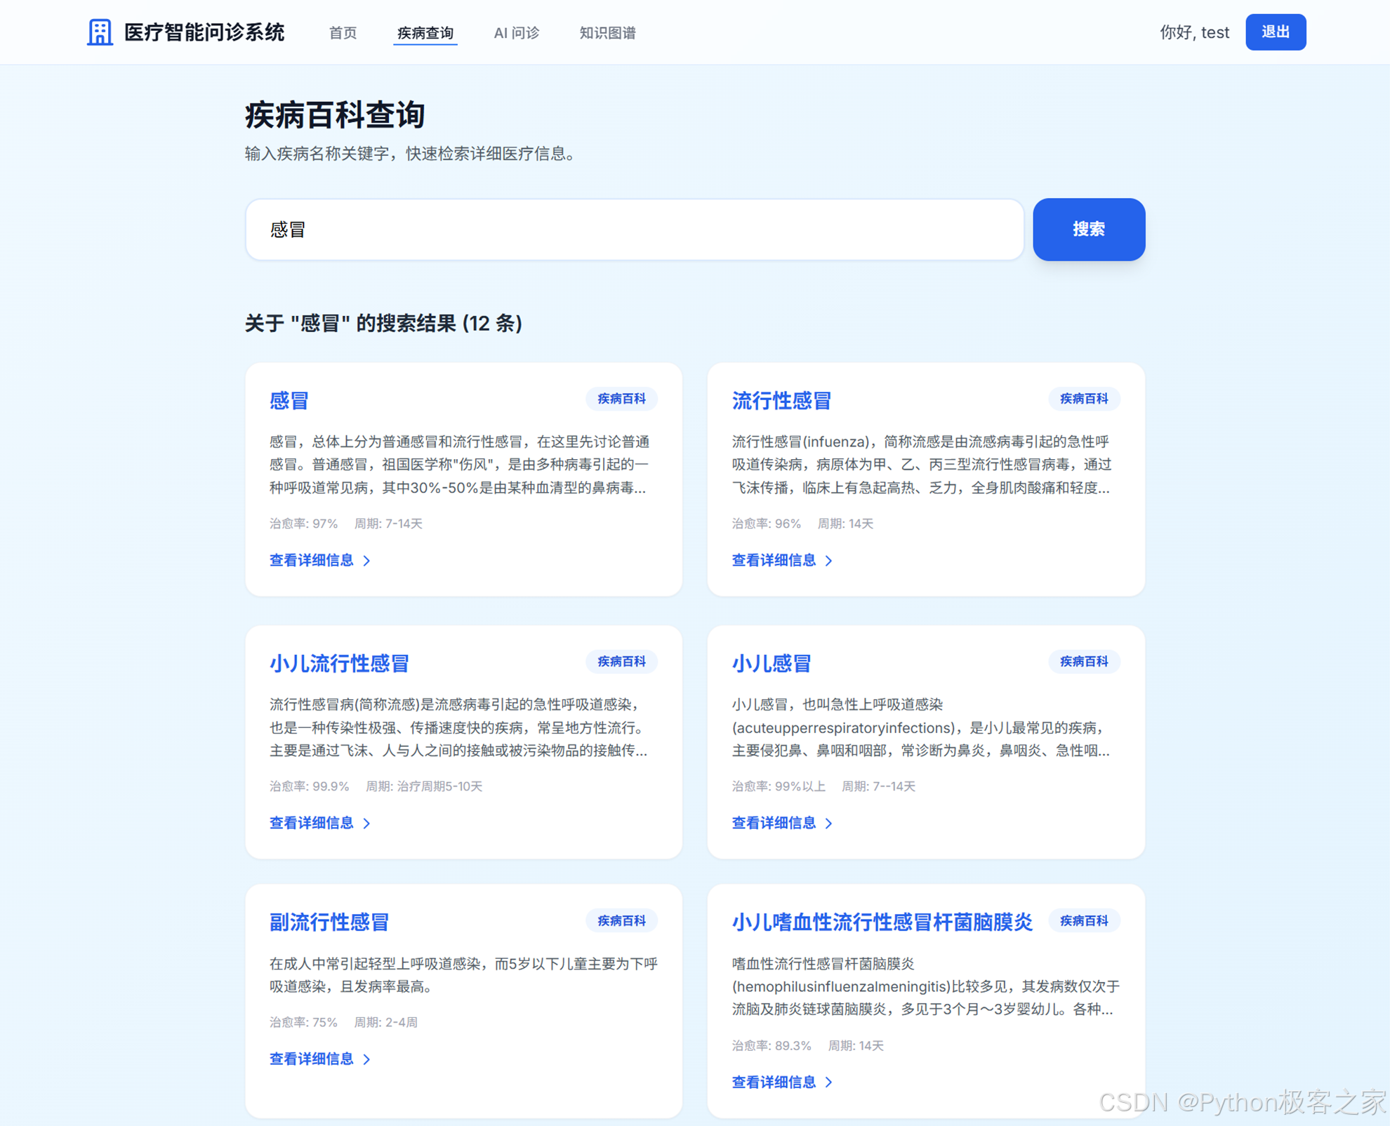Image resolution: width=1390 pixels, height=1126 pixels.
Task: Click the hospital building logo icon
Action: point(100,32)
